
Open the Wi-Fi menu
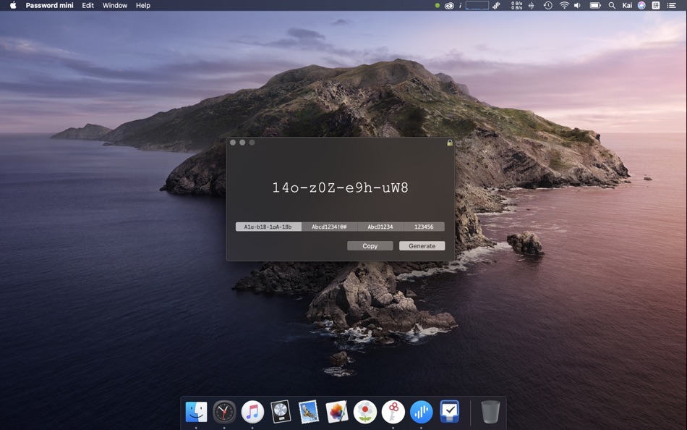point(564,5)
